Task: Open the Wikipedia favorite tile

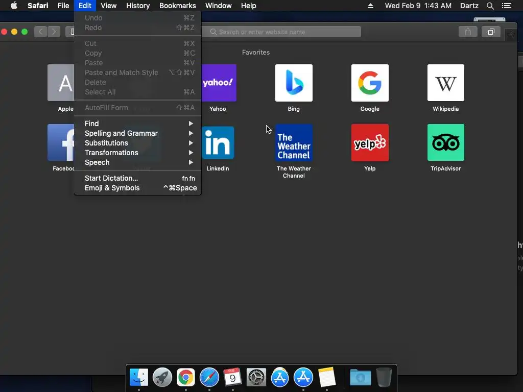Action: [x=445, y=83]
